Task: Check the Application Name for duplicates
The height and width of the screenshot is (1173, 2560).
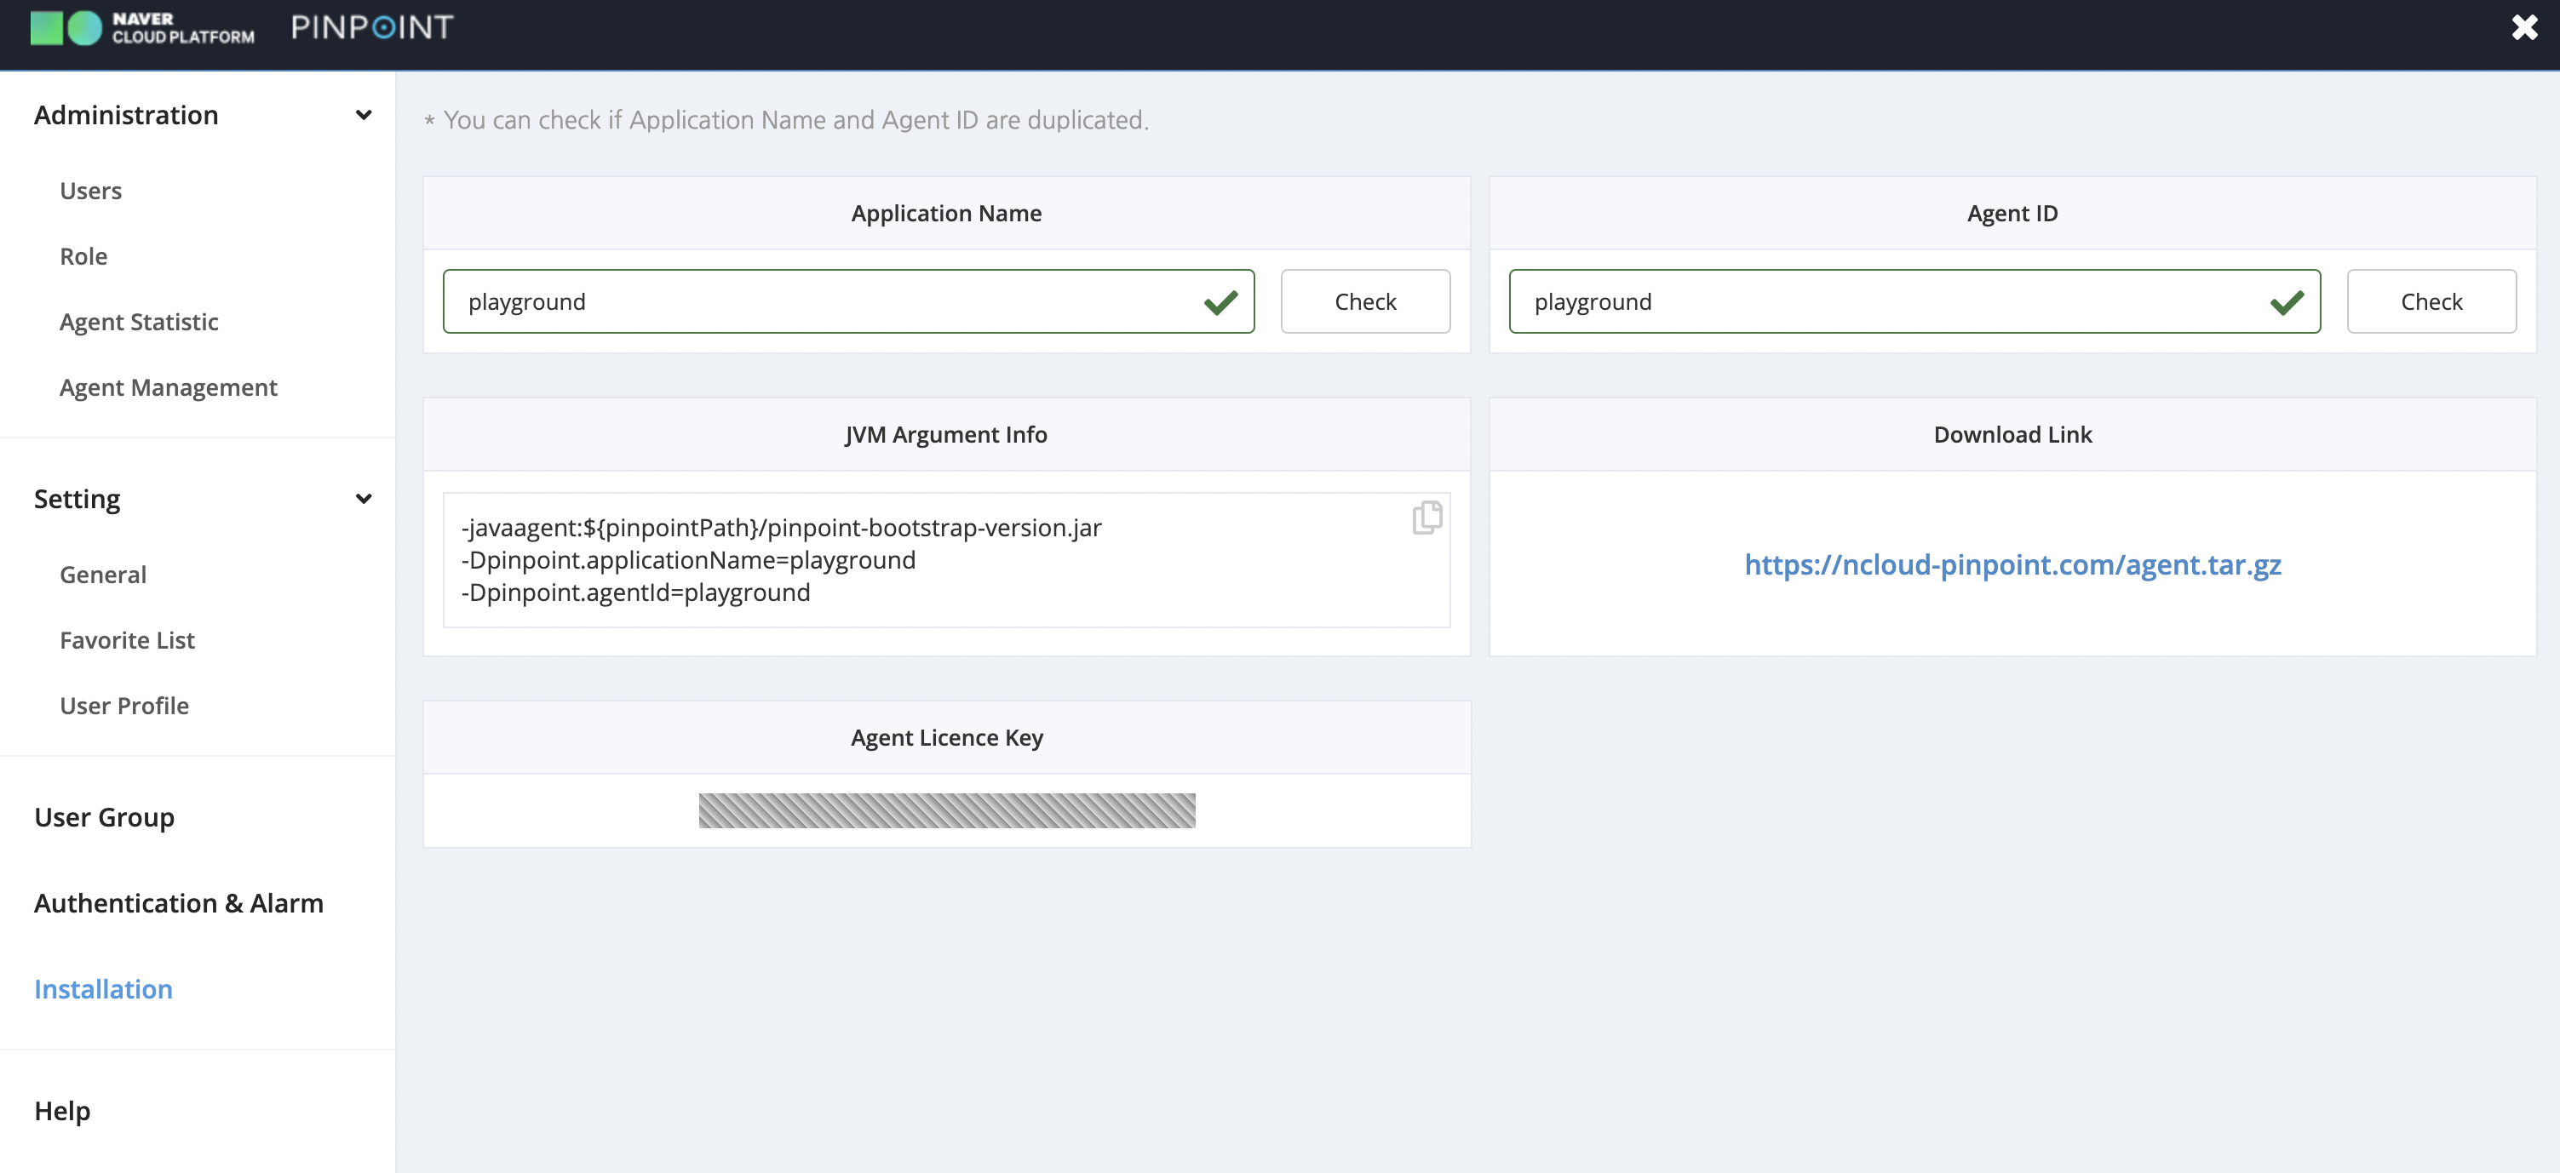Action: tap(1364, 302)
